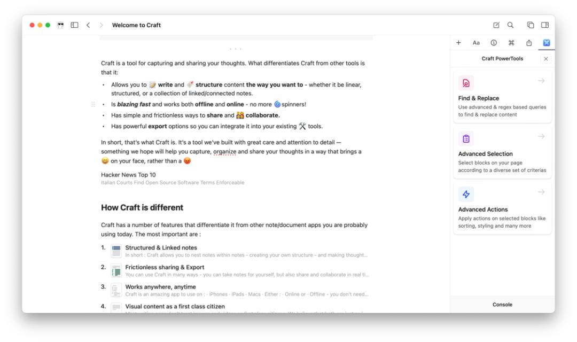This screenshot has height=342, width=577.
Task: Open the plus insert tab
Action: 458,43
